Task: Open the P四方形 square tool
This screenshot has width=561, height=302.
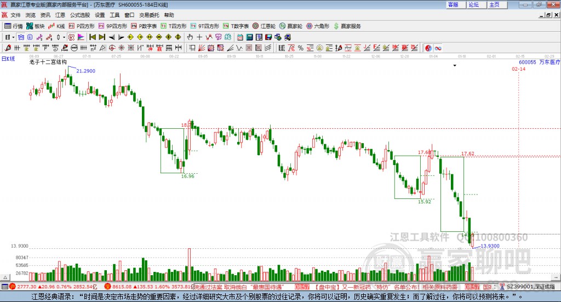Action: pyautogui.click(x=82, y=26)
